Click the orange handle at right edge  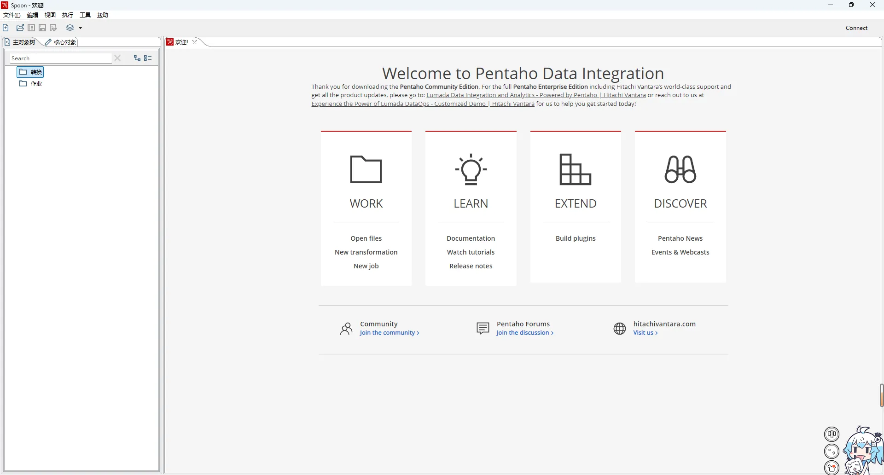point(882,395)
